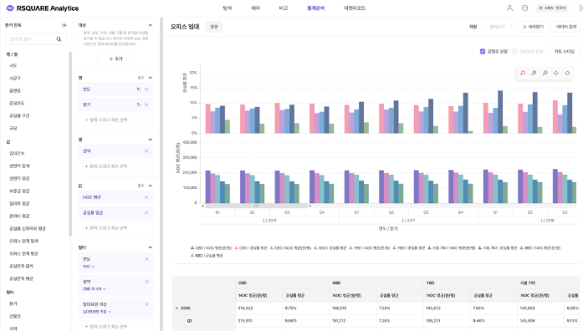Select the pink zoom tool in chart toolbar
The height and width of the screenshot is (331, 583).
[x=523, y=74]
